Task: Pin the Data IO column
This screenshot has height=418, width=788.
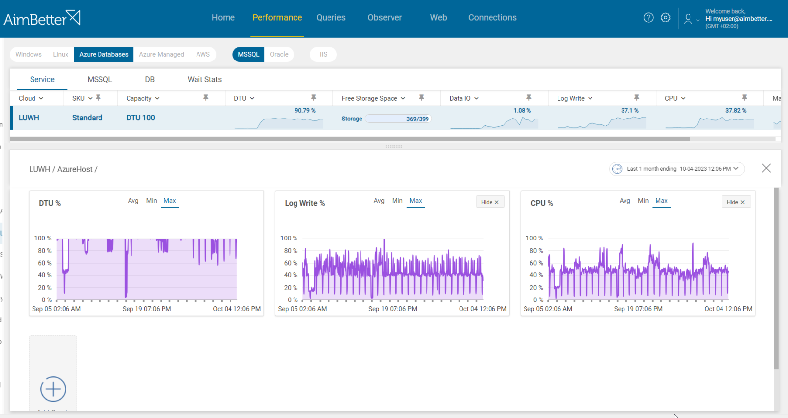Action: coord(529,98)
